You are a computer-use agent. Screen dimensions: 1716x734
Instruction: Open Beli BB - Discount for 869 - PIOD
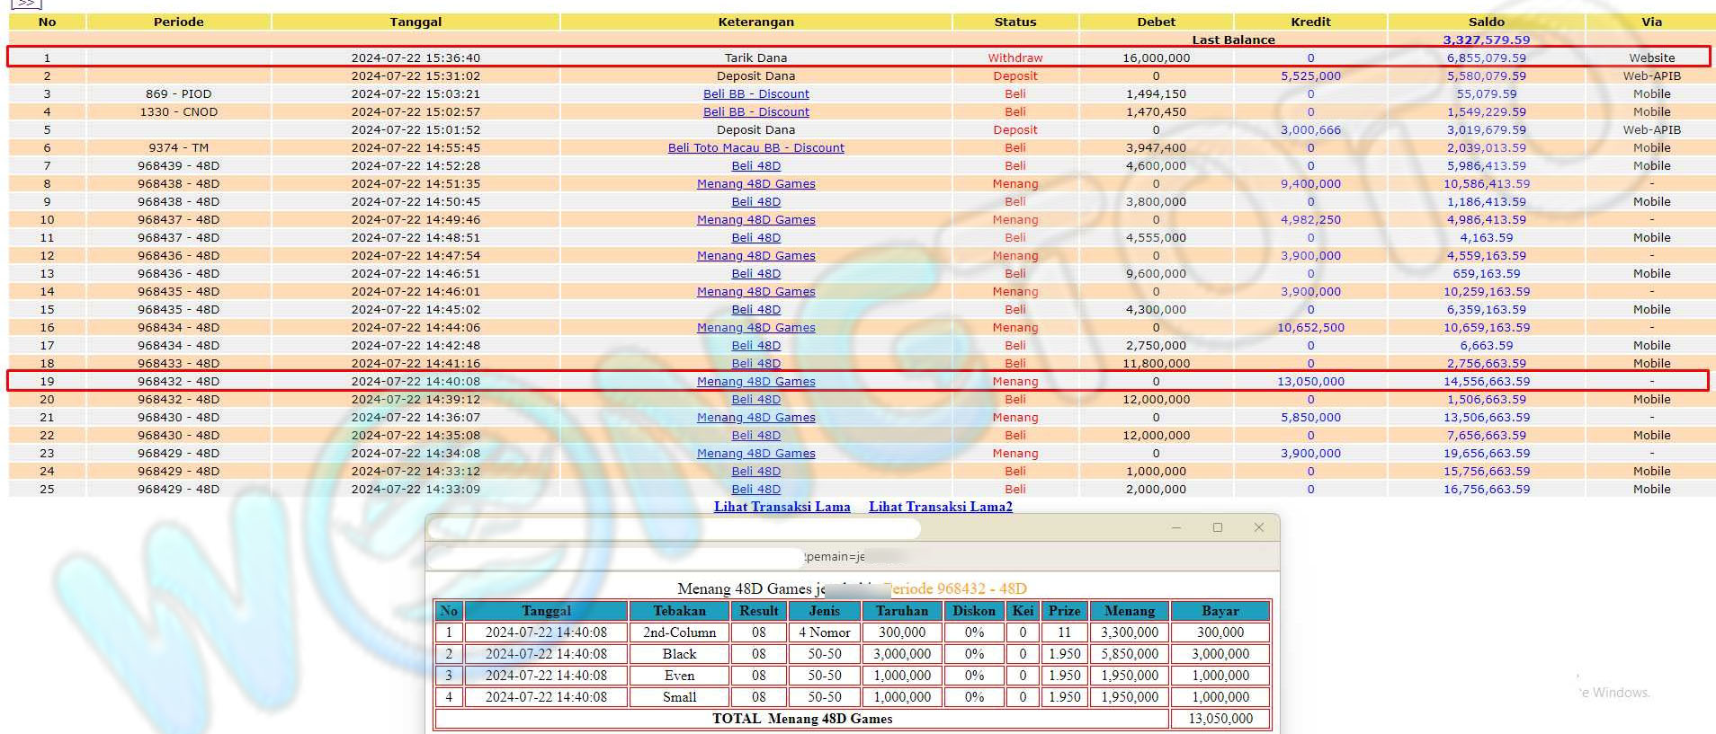point(755,93)
